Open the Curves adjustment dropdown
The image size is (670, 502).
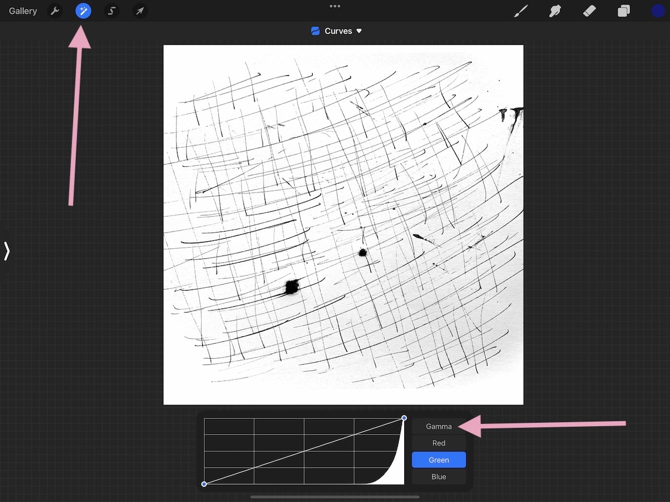tap(343, 31)
